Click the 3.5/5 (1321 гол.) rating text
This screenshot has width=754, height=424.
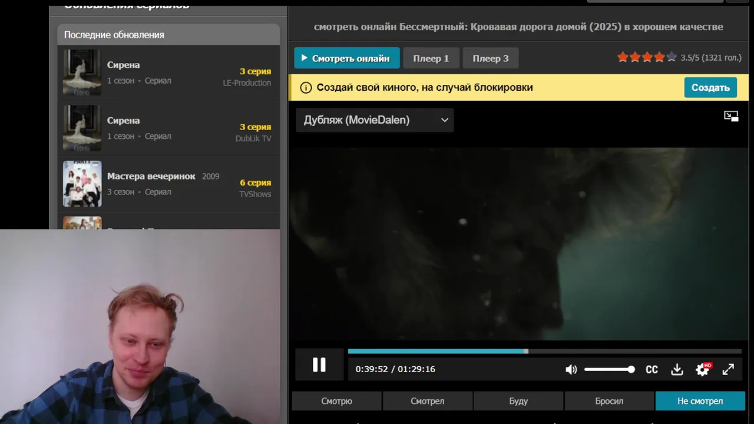click(x=711, y=58)
